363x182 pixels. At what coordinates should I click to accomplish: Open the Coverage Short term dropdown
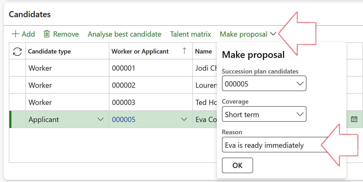300,114
